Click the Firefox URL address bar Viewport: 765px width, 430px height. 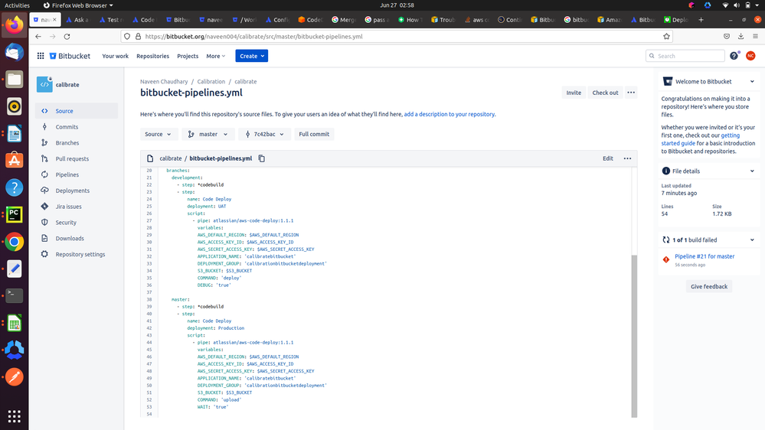click(397, 37)
